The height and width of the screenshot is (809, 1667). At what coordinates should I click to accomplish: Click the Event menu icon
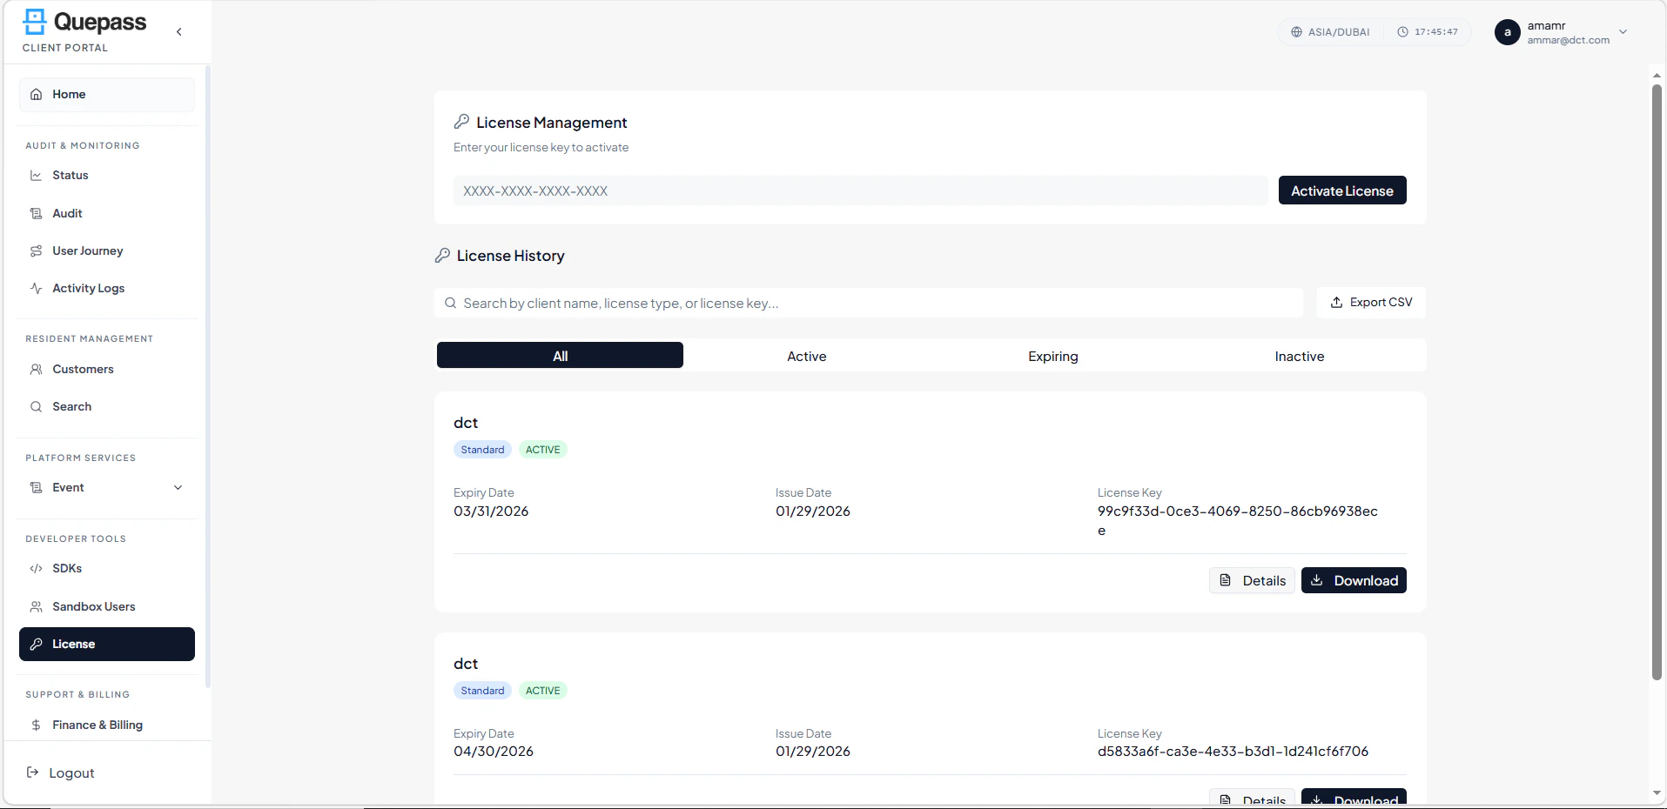coord(36,488)
